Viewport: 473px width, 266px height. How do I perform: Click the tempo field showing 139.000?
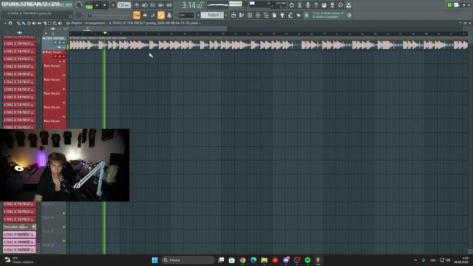pos(124,5)
